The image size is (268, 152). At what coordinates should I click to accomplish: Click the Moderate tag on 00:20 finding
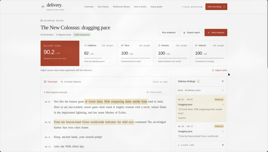pos(219,126)
